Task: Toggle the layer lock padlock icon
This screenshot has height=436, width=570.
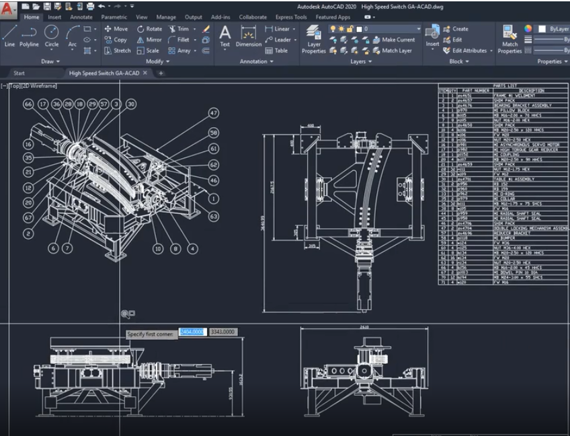Action: click(350, 28)
